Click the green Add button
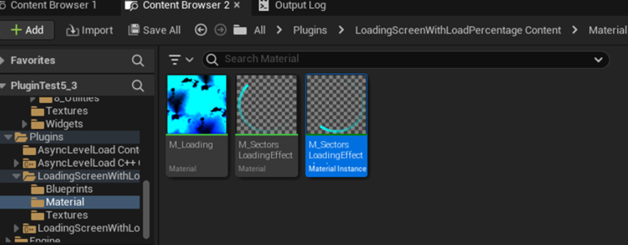This screenshot has height=245, width=628. [x=27, y=30]
